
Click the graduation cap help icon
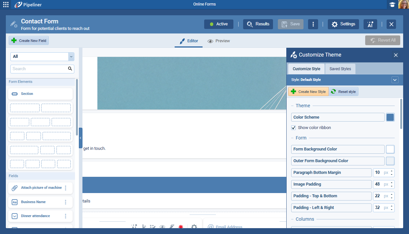[392, 5]
